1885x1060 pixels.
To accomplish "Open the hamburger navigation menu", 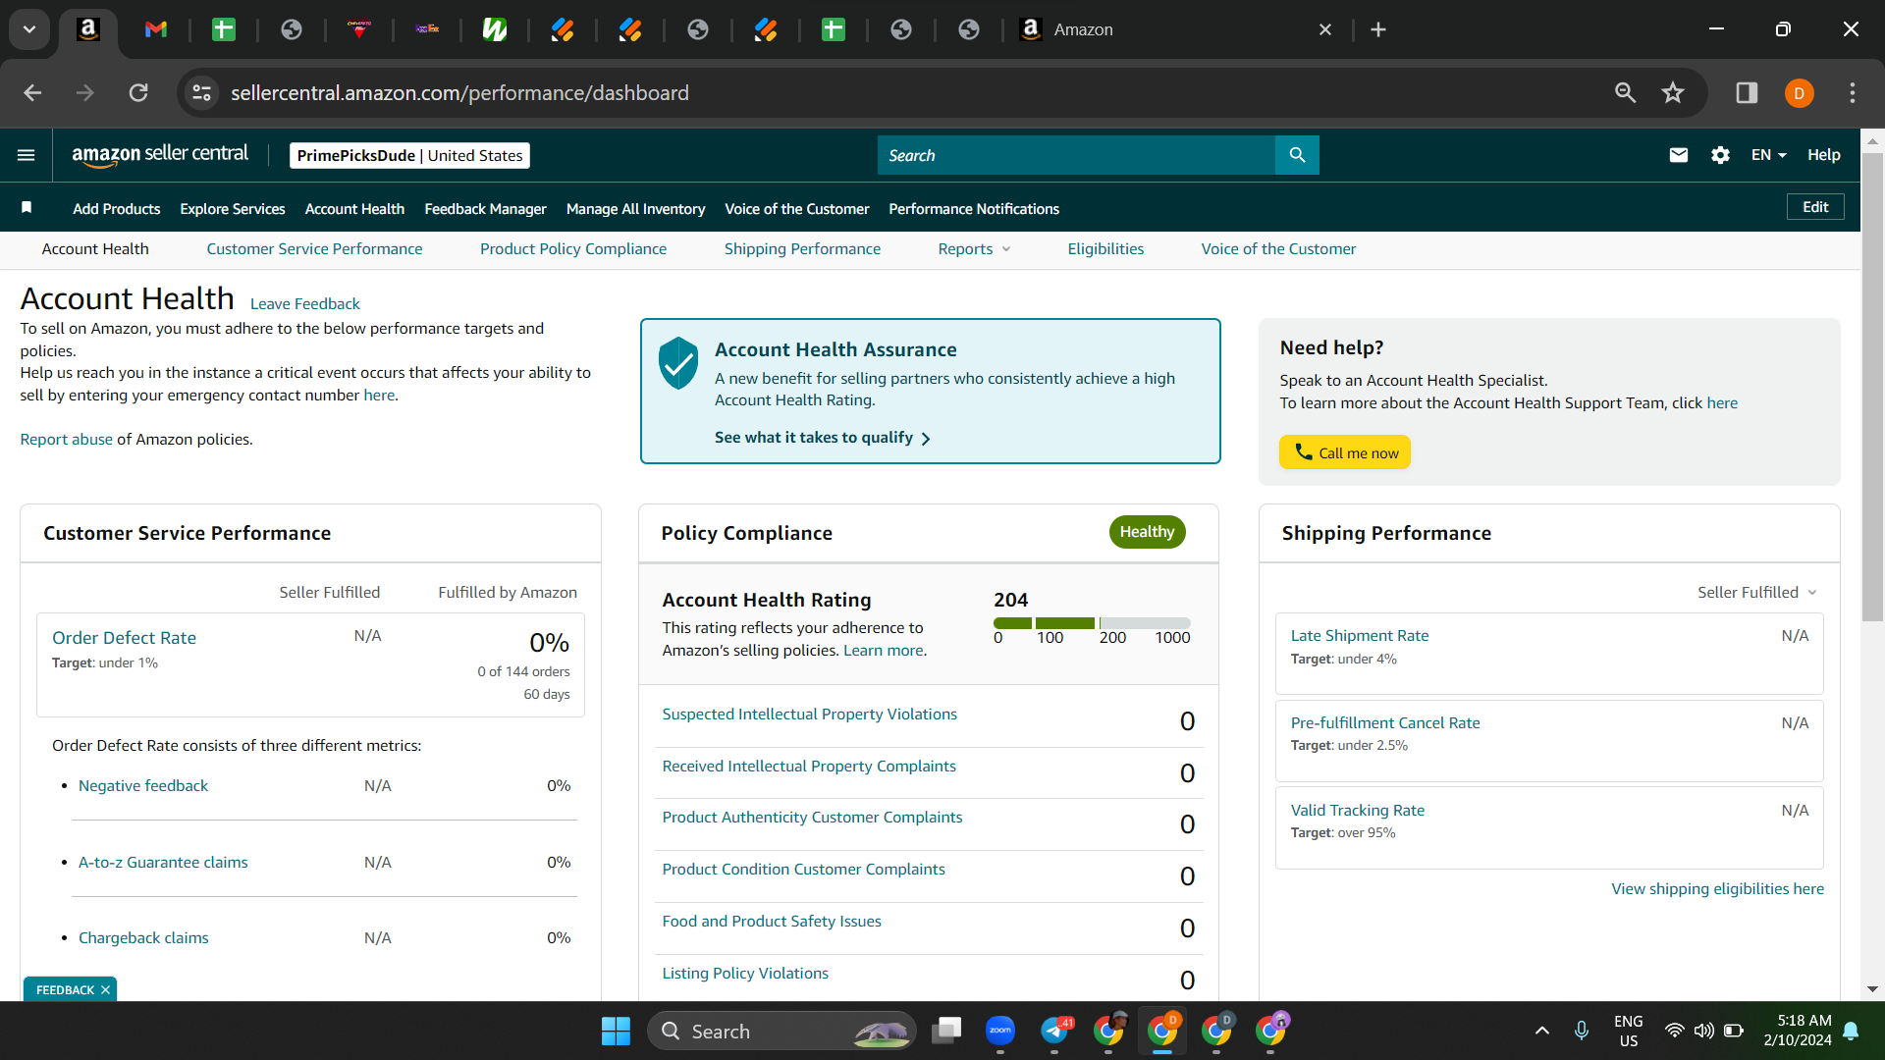I will pyautogui.click(x=27, y=155).
